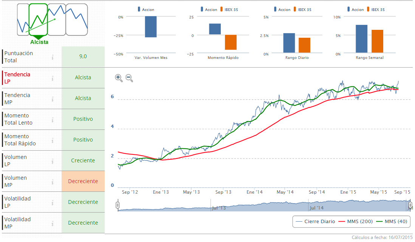The width and height of the screenshot is (415, 242).
Task: Open info icon for Puntuación Total
Action: click(x=53, y=57)
